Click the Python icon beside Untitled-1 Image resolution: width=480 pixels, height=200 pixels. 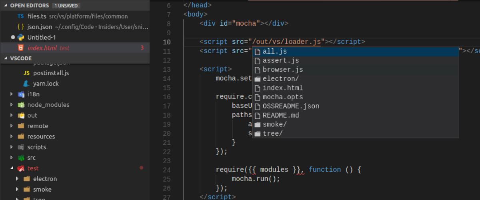tap(20, 37)
